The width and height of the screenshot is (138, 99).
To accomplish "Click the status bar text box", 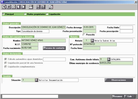I will (30, 96).
